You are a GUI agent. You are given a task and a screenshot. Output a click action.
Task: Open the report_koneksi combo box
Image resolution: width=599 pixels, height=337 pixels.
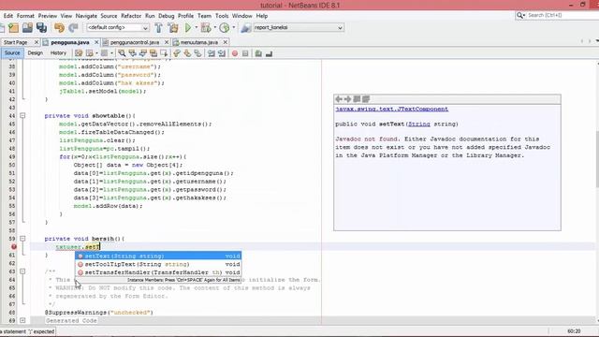[298, 27]
